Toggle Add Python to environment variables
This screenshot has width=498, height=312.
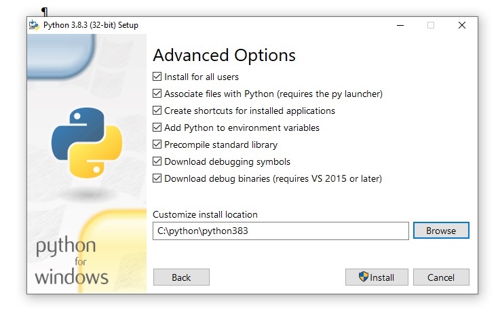pos(157,128)
